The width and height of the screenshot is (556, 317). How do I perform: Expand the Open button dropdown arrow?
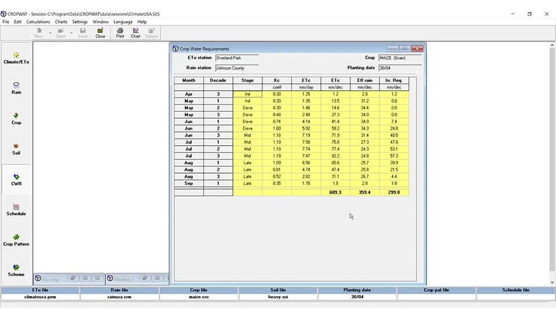(x=71, y=33)
